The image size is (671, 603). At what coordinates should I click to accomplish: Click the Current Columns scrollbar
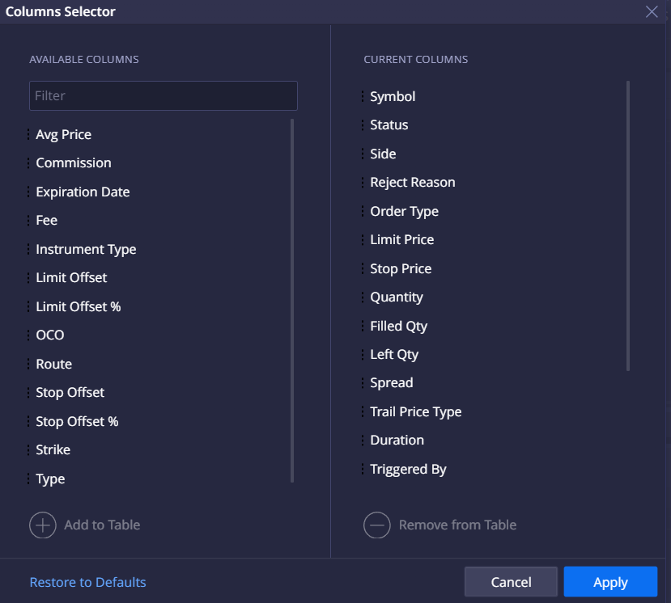coord(628,226)
